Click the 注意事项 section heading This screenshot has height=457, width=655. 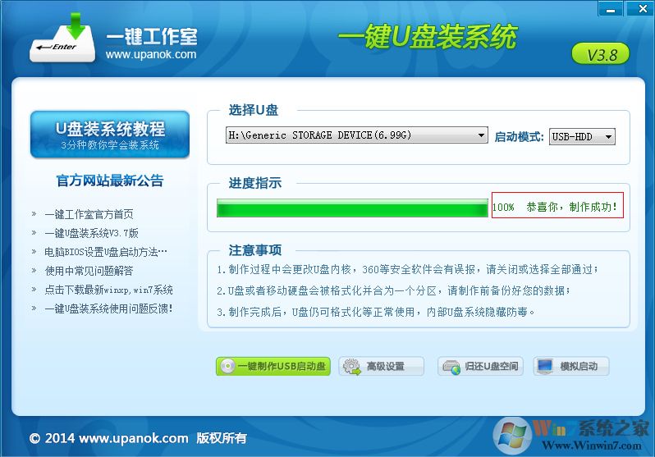[x=254, y=250]
